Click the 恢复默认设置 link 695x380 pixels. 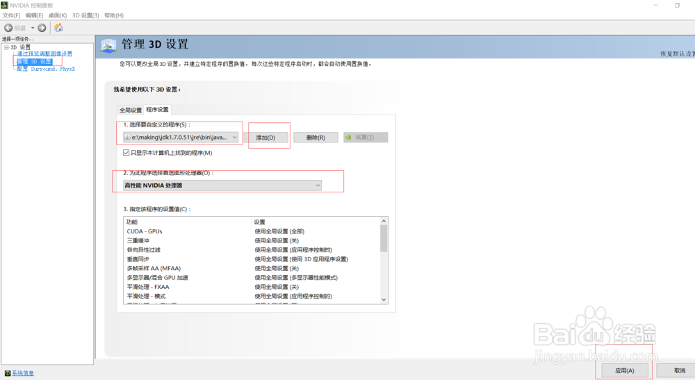click(678, 53)
